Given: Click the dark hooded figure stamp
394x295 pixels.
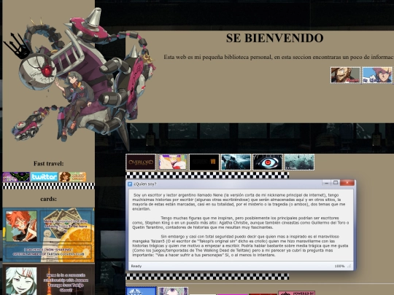Looking at the screenshot, I should (x=236, y=162).
